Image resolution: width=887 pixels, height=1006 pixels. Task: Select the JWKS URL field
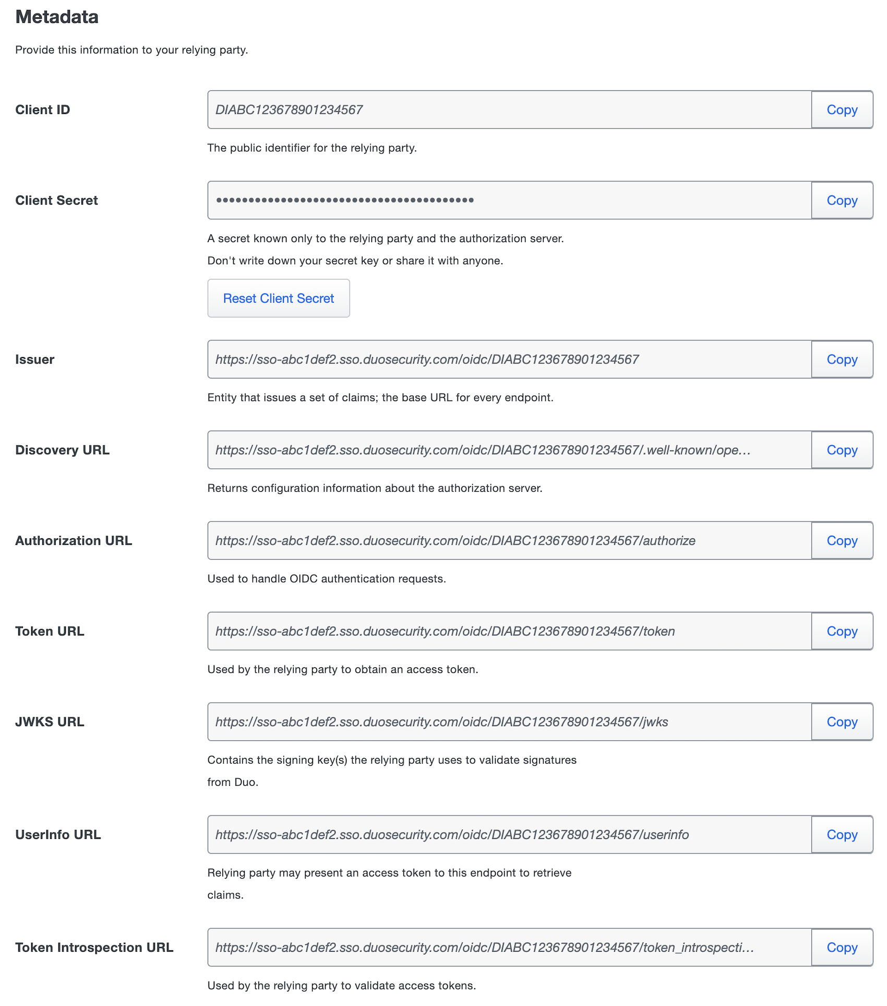tap(509, 721)
